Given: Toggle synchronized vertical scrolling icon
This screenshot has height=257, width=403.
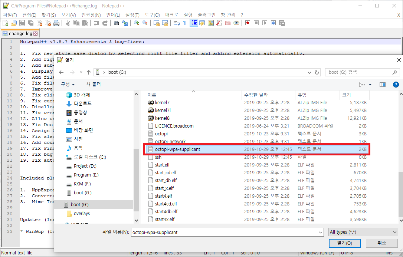Looking at the screenshot, I should (x=157, y=23).
